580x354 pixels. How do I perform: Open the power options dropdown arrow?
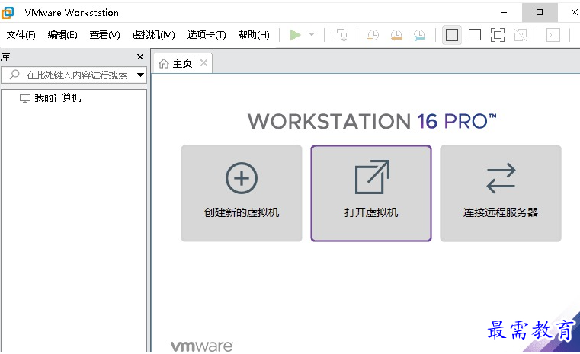[x=312, y=35]
